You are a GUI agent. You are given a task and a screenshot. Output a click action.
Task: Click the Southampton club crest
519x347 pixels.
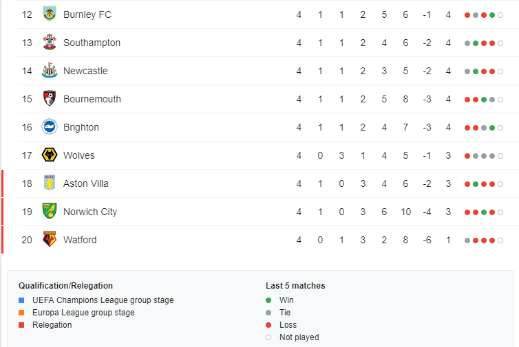tap(50, 42)
